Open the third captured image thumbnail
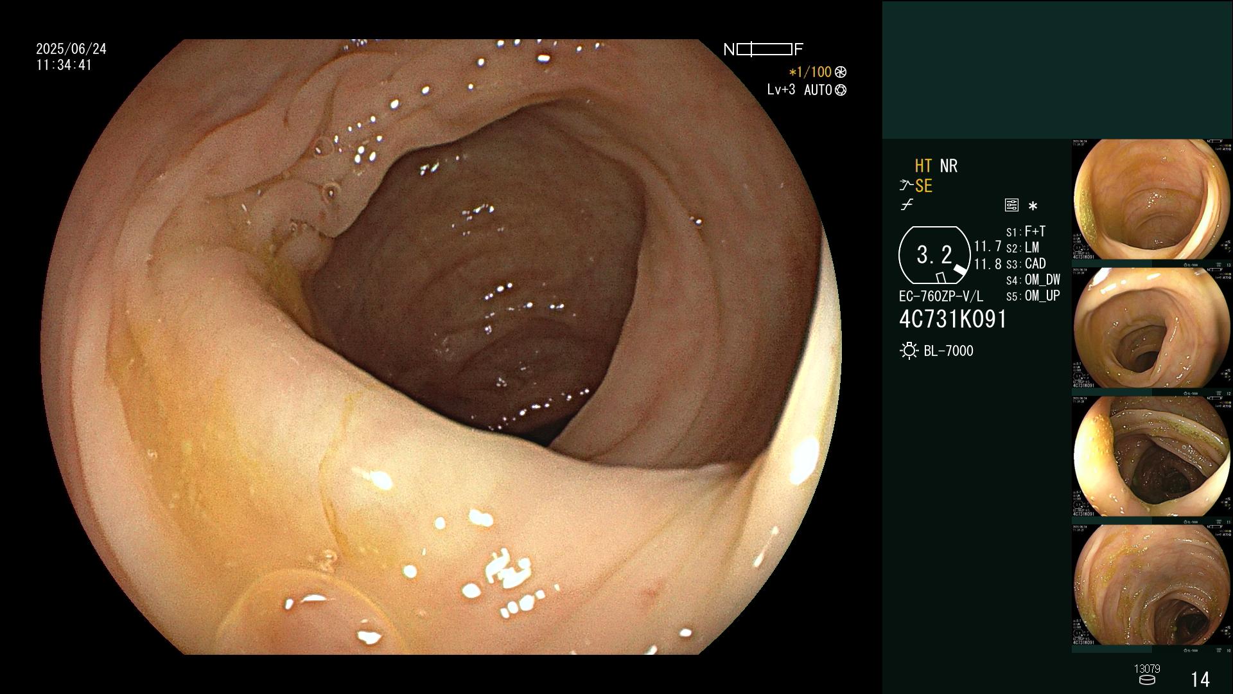The width and height of the screenshot is (1233, 694). pyautogui.click(x=1152, y=456)
